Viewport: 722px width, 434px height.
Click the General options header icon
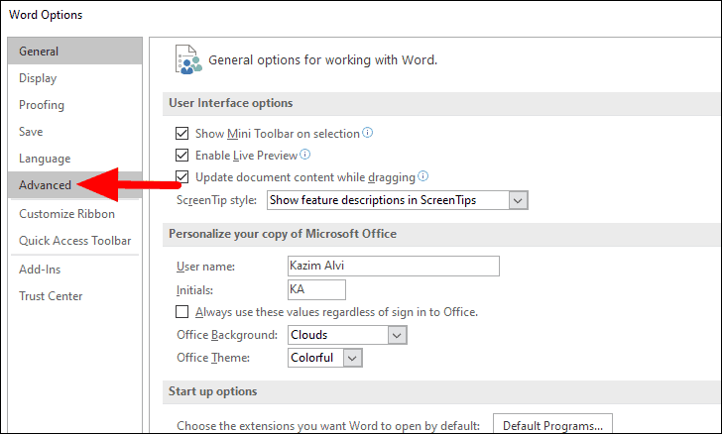[x=188, y=59]
